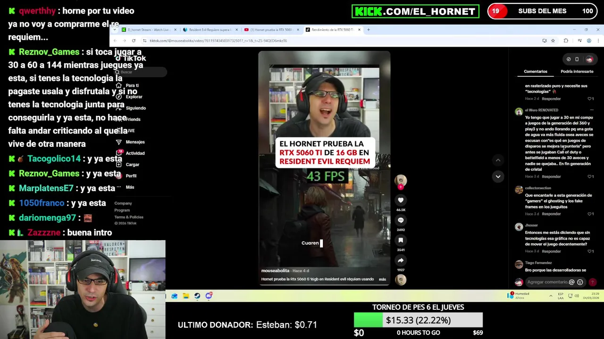Close the Resident Evil Requiem browser tab
This screenshot has height=339, width=604.
236,30
